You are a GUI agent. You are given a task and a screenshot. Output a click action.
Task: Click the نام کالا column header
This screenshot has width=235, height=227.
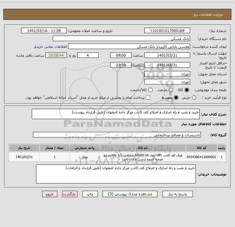pyautogui.click(x=143, y=148)
